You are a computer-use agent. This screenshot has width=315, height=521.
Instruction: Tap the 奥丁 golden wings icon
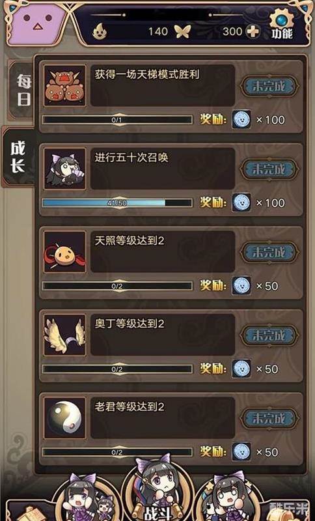64,335
